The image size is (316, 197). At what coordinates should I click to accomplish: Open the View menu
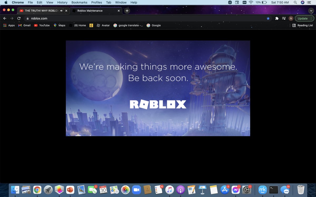pyautogui.click(x=50, y=2)
